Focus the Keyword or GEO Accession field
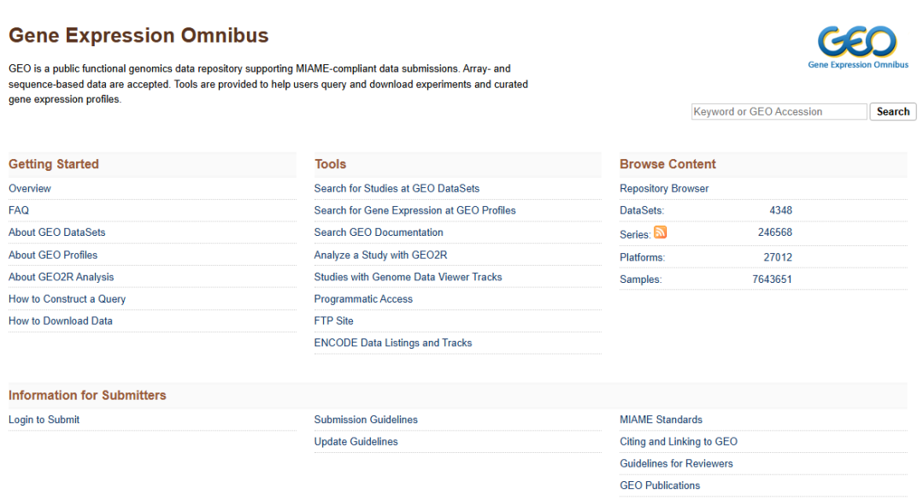923x500 pixels. 779,111
